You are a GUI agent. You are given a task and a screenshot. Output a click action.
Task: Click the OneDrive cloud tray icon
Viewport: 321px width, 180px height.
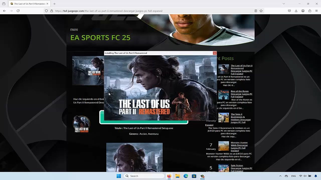pyautogui.click(x=286, y=176)
